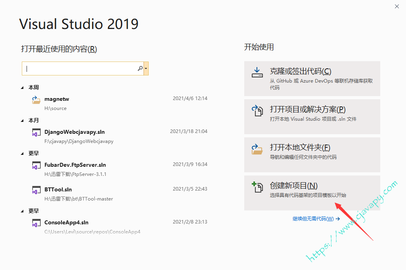Click the timestamp 2021/4/6 12:14

click(x=190, y=98)
